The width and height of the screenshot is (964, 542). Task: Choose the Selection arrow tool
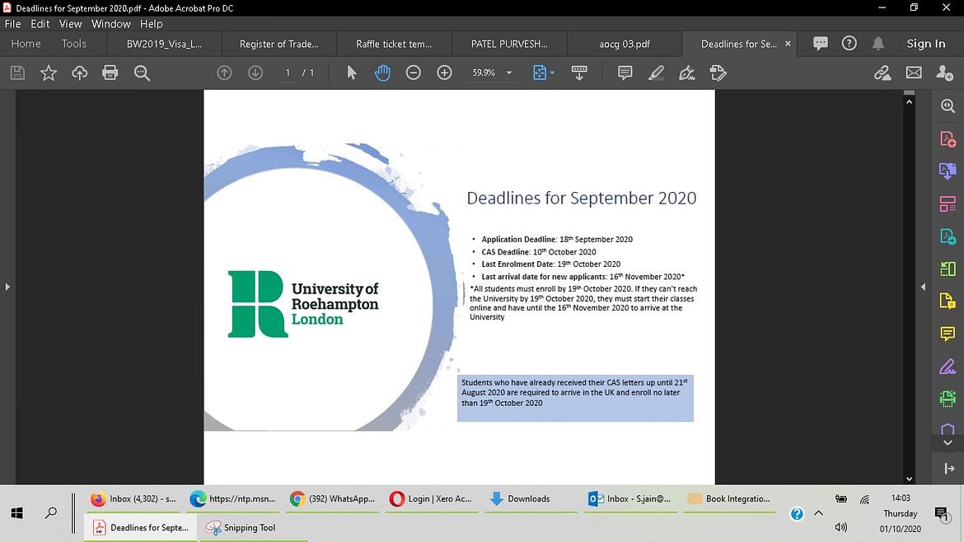352,72
